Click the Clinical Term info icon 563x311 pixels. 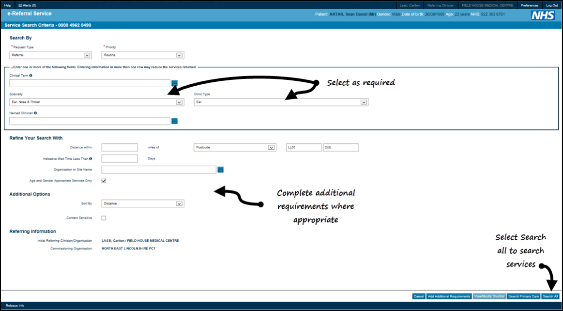pos(31,76)
